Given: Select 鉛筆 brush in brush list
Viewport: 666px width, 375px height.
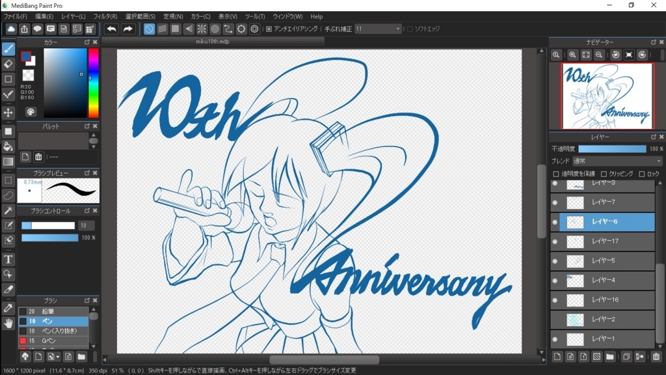Looking at the screenshot, I should point(53,311).
